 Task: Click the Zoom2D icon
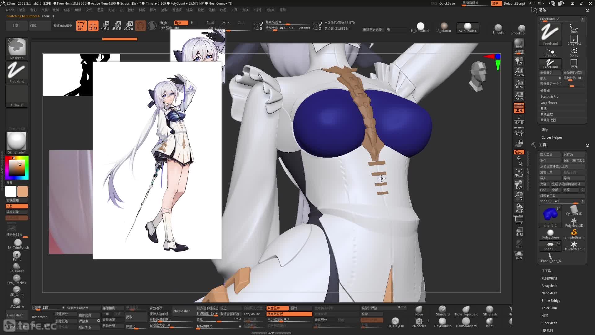click(x=519, y=72)
